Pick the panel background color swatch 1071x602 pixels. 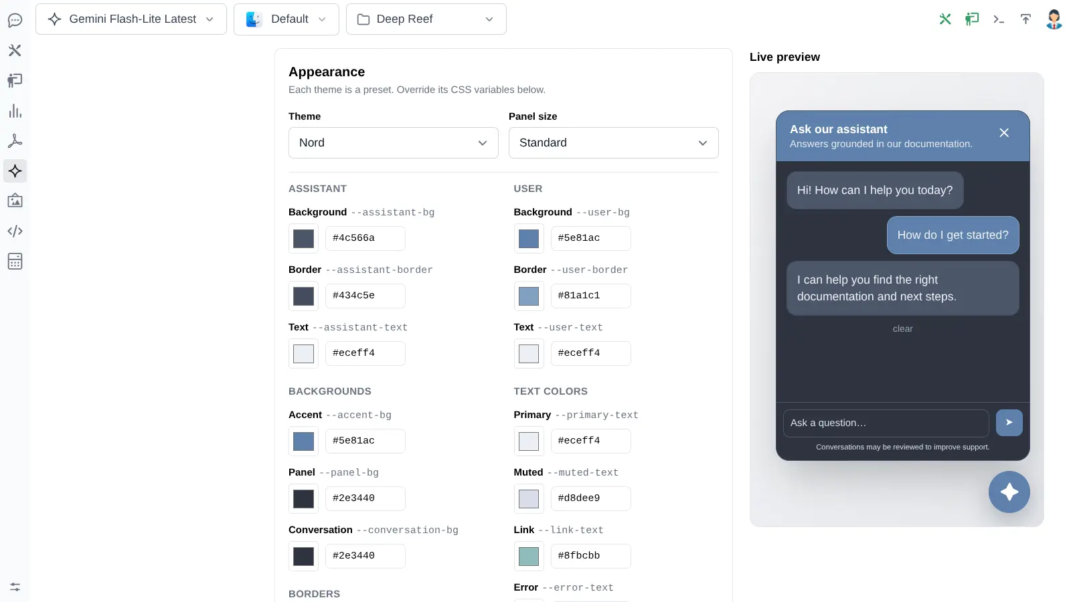(304, 499)
